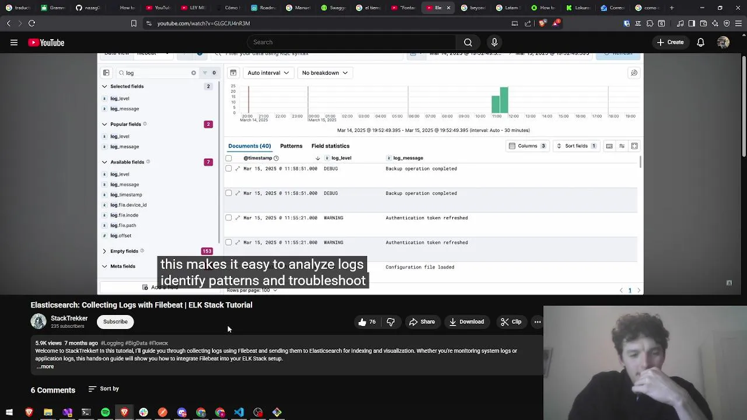Open the Brave Wallet icon

[703, 23]
